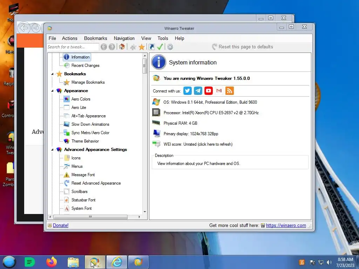Click the tree scroll up arrow

145,56
